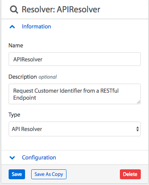
Task: Collapse the Information section chevron
Action: click(12, 27)
